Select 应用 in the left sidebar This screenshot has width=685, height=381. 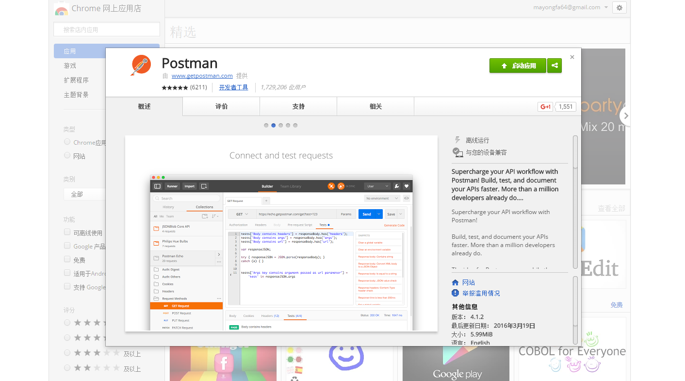click(x=80, y=51)
